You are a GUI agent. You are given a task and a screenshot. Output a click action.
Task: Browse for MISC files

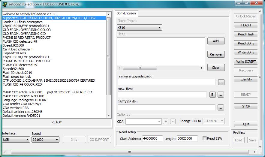coord(221,95)
